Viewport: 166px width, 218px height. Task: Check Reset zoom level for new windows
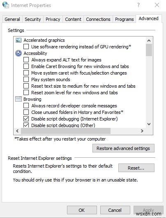[x=26, y=93]
